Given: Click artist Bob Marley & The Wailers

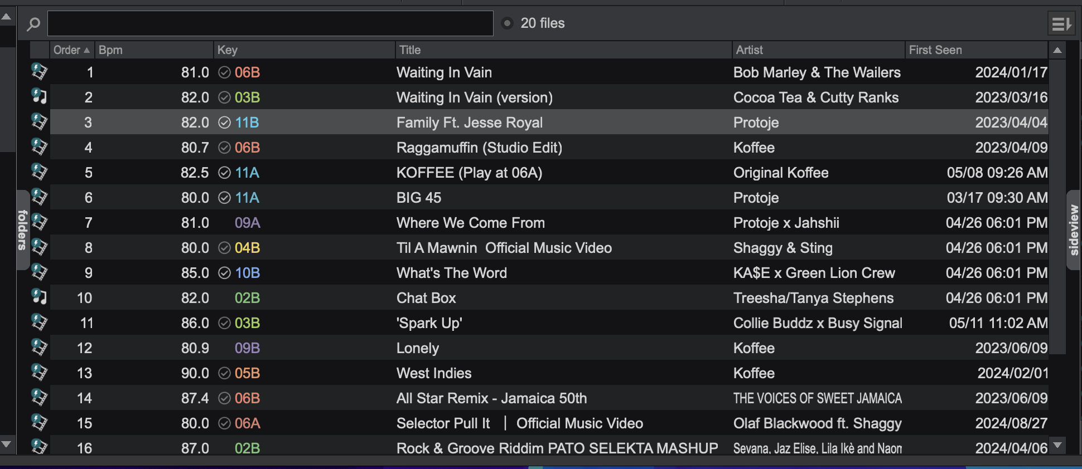Looking at the screenshot, I should (817, 72).
